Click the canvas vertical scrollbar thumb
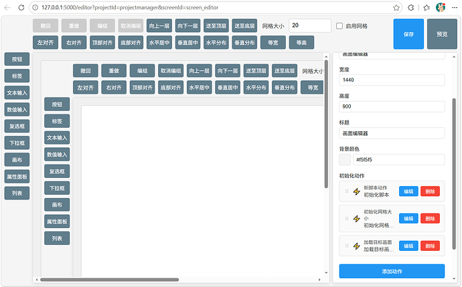 pyautogui.click(x=326, y=124)
